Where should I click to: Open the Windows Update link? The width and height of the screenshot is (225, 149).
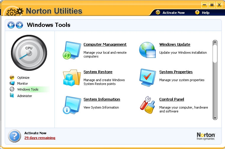point(175,45)
